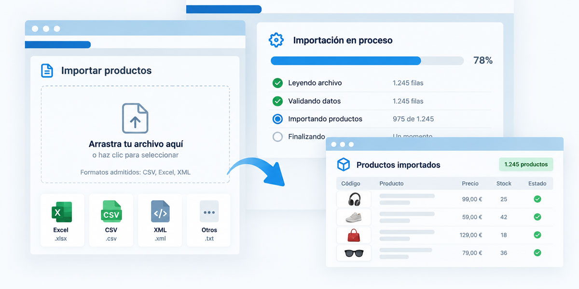The image size is (579, 289).
Task: Click the stock value 42
Action: [x=504, y=217]
